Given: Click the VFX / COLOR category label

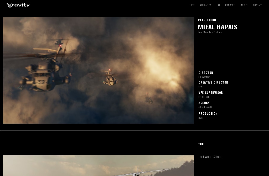Looking at the screenshot, I should 207,20.
